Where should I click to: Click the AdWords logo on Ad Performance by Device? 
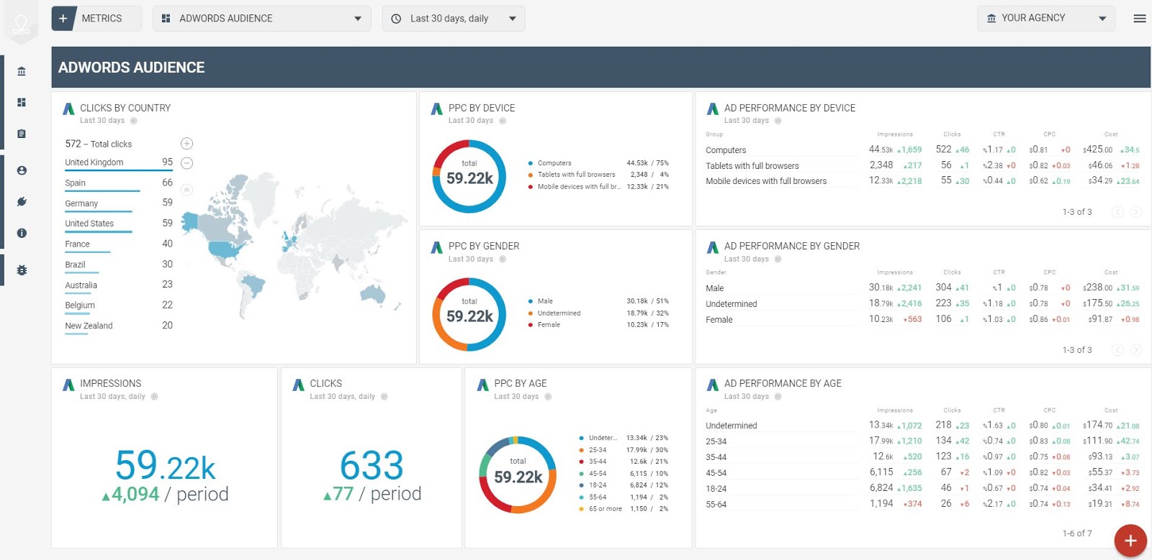pyautogui.click(x=712, y=109)
